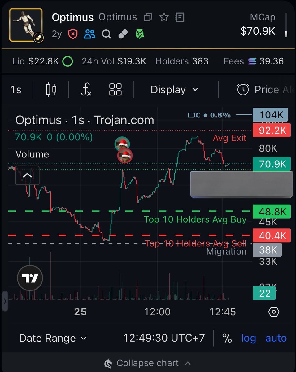Open the notes document icon beside star

180,17
